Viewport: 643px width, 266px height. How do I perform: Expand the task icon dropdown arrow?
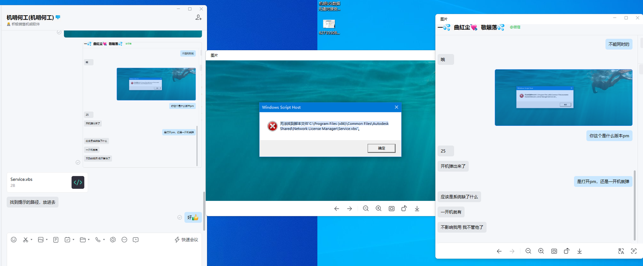[74, 239]
